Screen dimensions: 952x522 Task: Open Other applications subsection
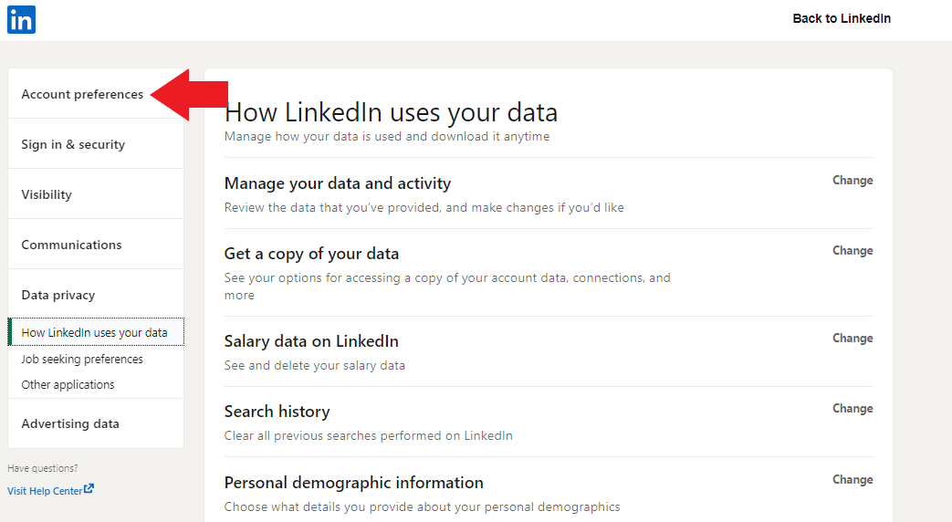click(68, 384)
